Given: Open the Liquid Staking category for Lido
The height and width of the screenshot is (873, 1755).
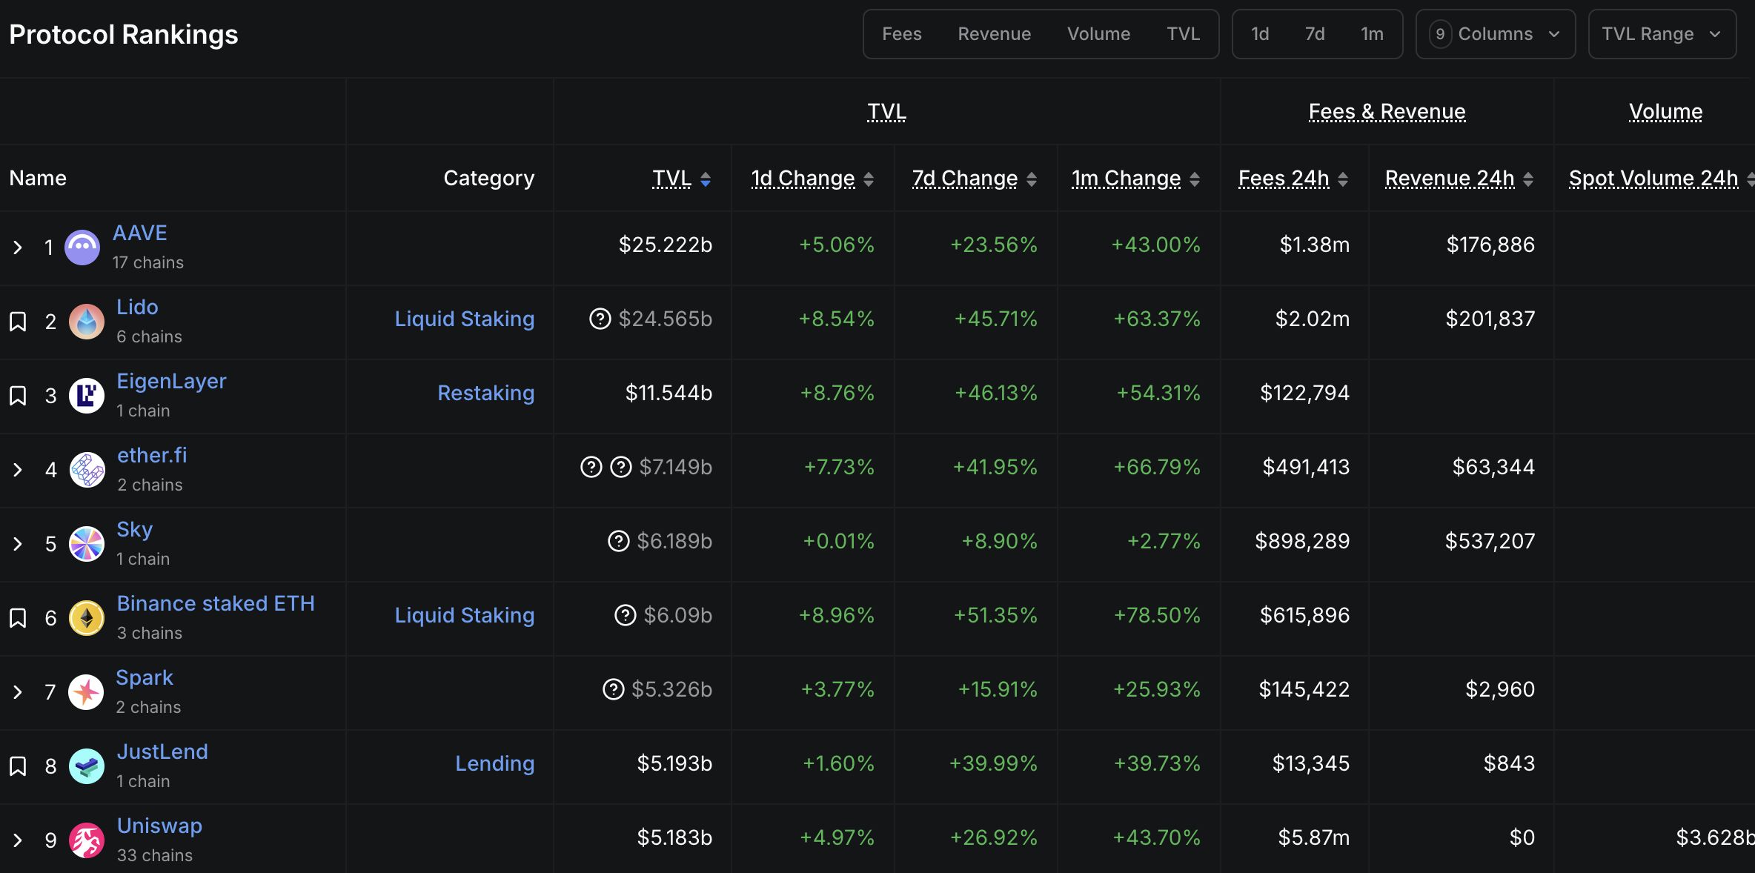Looking at the screenshot, I should click(464, 319).
